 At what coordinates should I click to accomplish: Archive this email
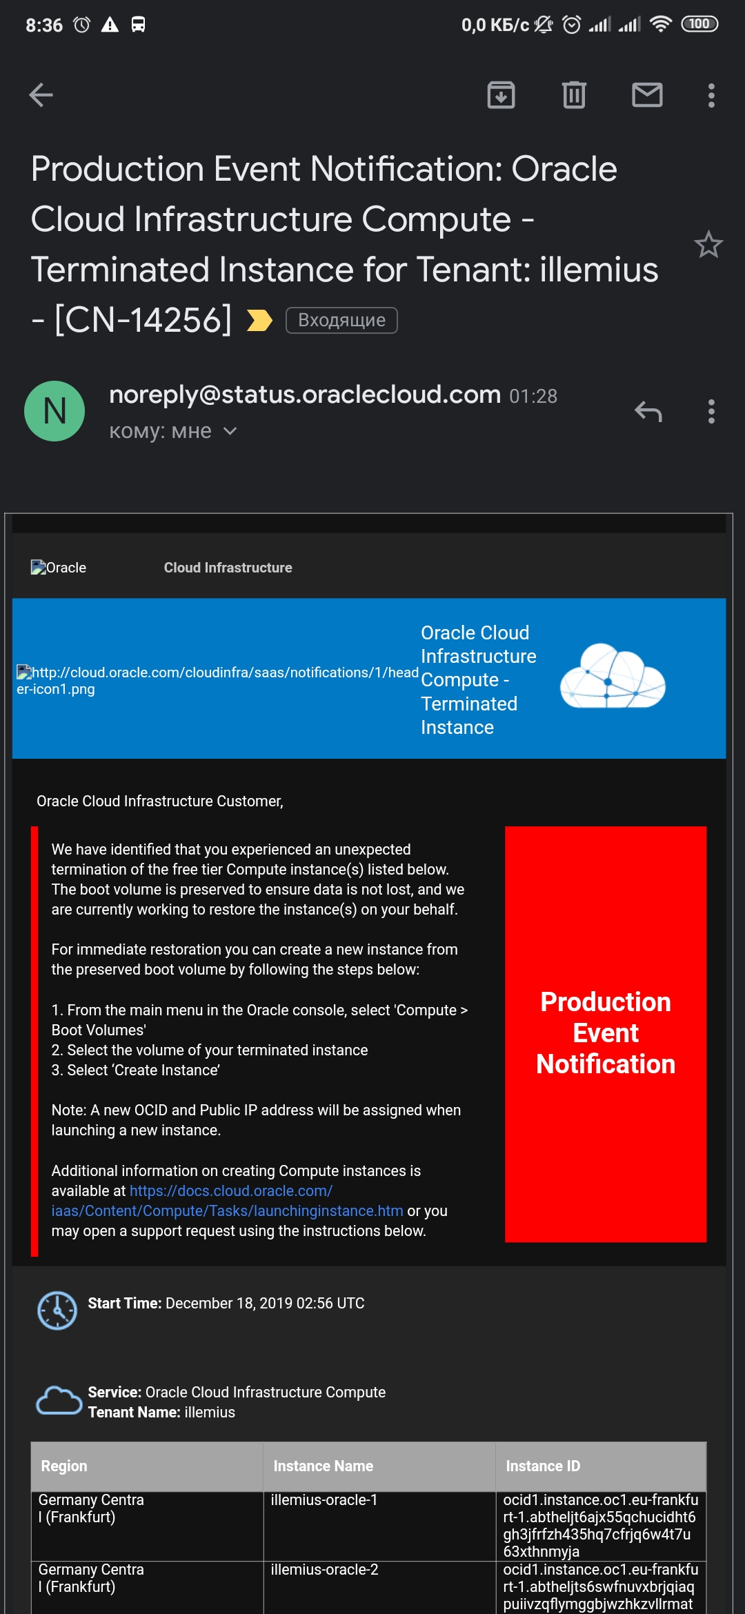[501, 95]
